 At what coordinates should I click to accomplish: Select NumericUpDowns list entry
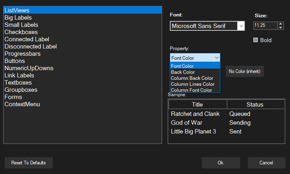pyautogui.click(x=29, y=68)
